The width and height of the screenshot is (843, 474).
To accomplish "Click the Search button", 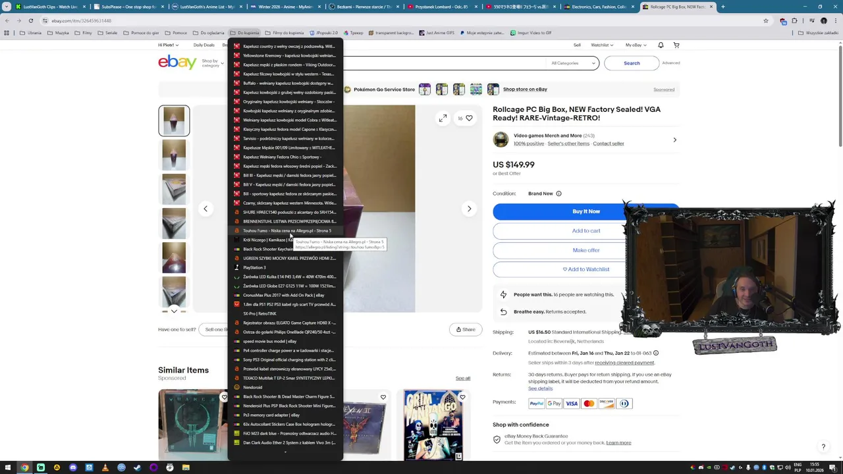I will 631,63.
